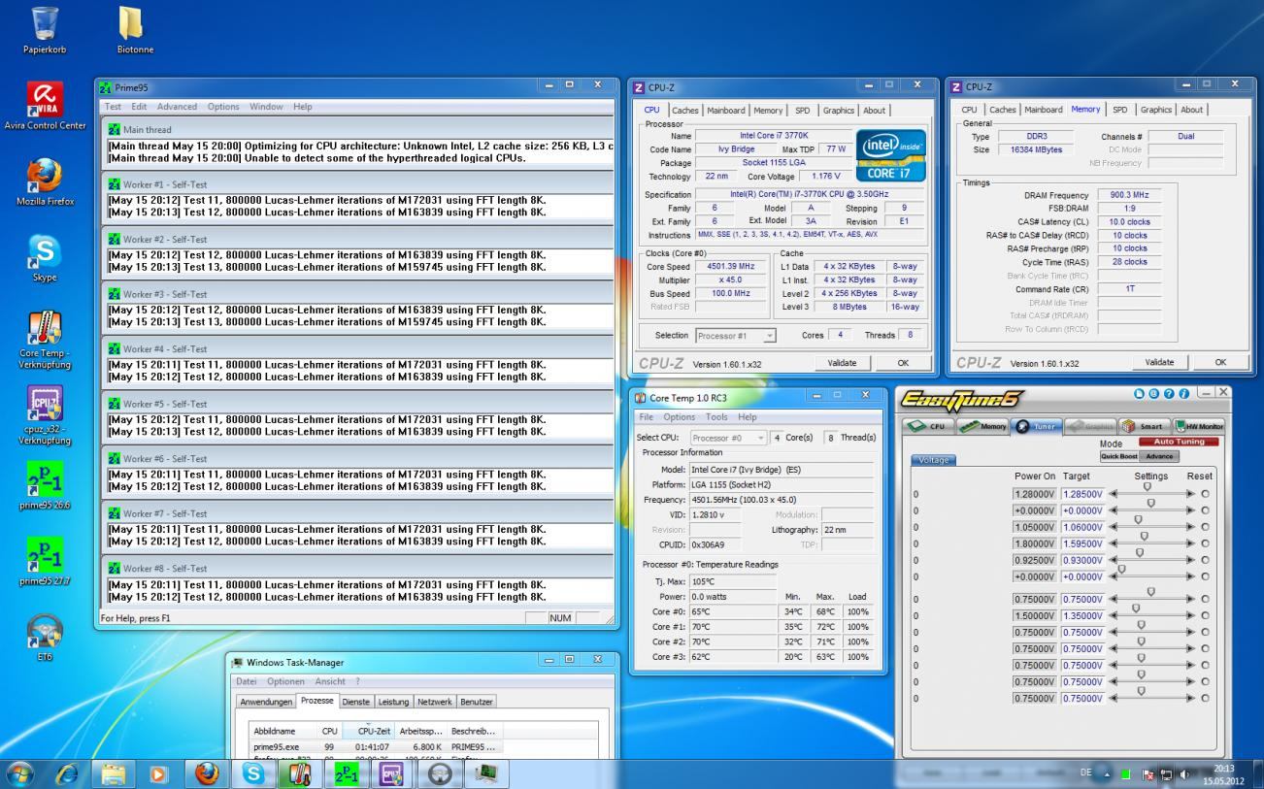Screen dimensions: 1264x789
Task: Open the Advanced menu in Prime95
Action: pyautogui.click(x=177, y=107)
